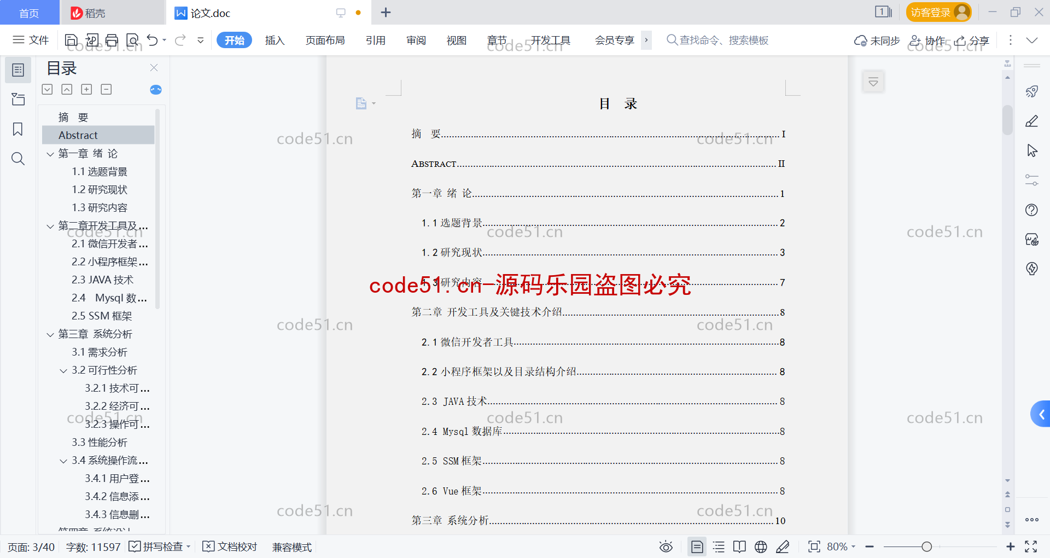Image resolution: width=1050 pixels, height=558 pixels.
Task: Switch to web layout view
Action: point(761,547)
